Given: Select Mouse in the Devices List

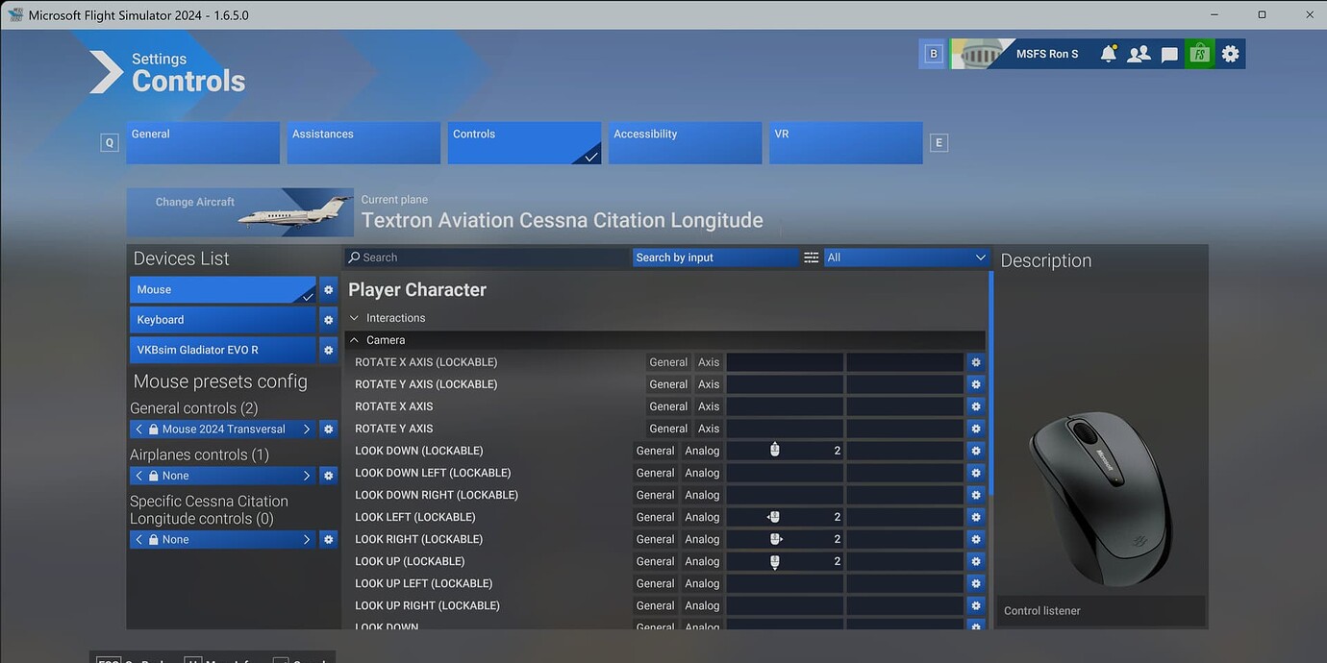Looking at the screenshot, I should point(222,290).
